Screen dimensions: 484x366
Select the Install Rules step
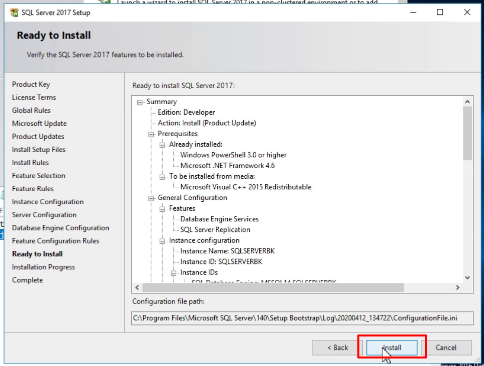(30, 162)
